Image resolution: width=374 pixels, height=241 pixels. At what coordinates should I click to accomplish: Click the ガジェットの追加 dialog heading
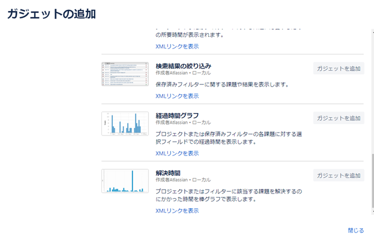pos(52,14)
